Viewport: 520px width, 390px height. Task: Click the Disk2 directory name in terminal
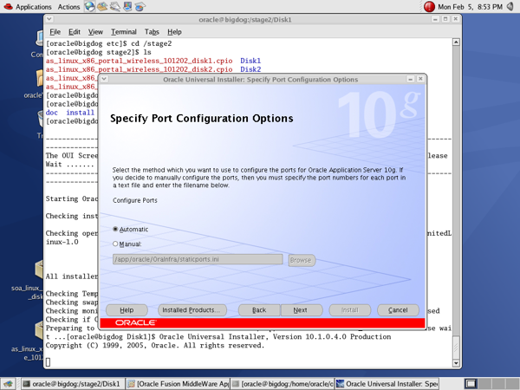(250, 69)
